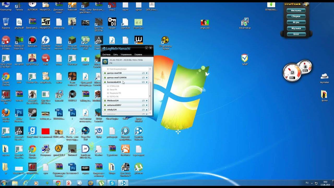Image resolution: width=334 pixels, height=188 pixels.
Task: Select the Uplay desktop icon
Action: 99,132
